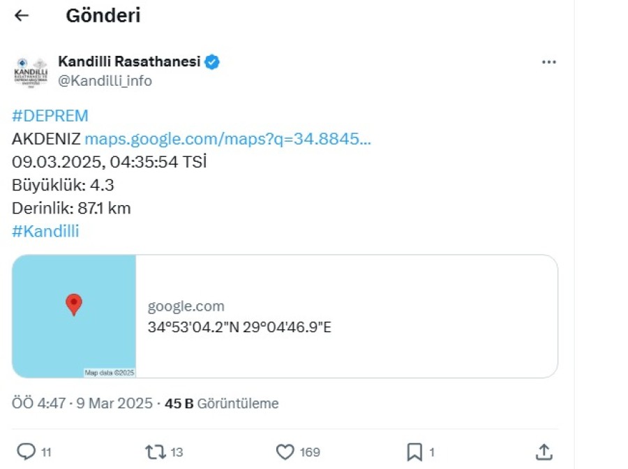This screenshot has height=469, width=628.
Task: Click the post timestamp 9 Mar 2025
Action: 114,403
